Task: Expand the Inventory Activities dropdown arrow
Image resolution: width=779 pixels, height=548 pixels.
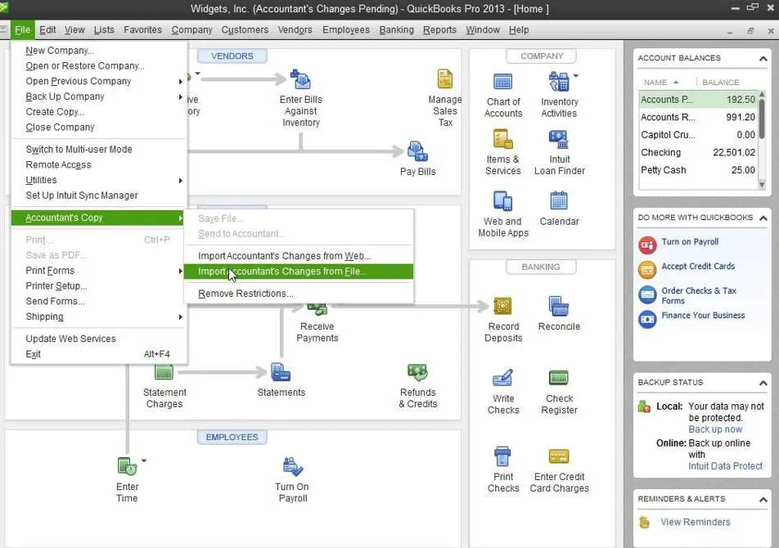Action: point(576,75)
